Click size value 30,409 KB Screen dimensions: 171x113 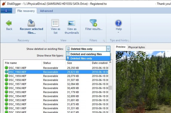coord(73,88)
